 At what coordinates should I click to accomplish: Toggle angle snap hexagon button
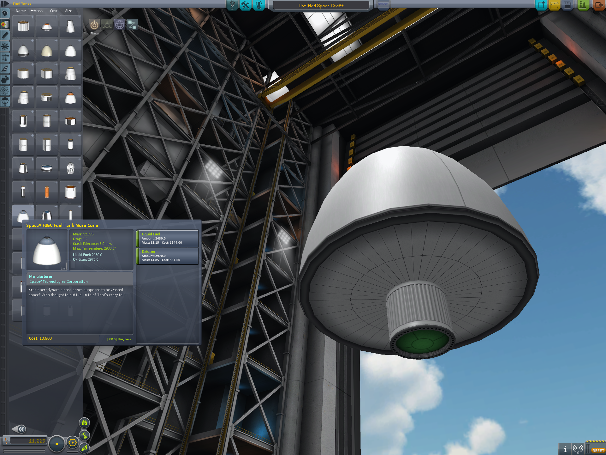coord(73,443)
